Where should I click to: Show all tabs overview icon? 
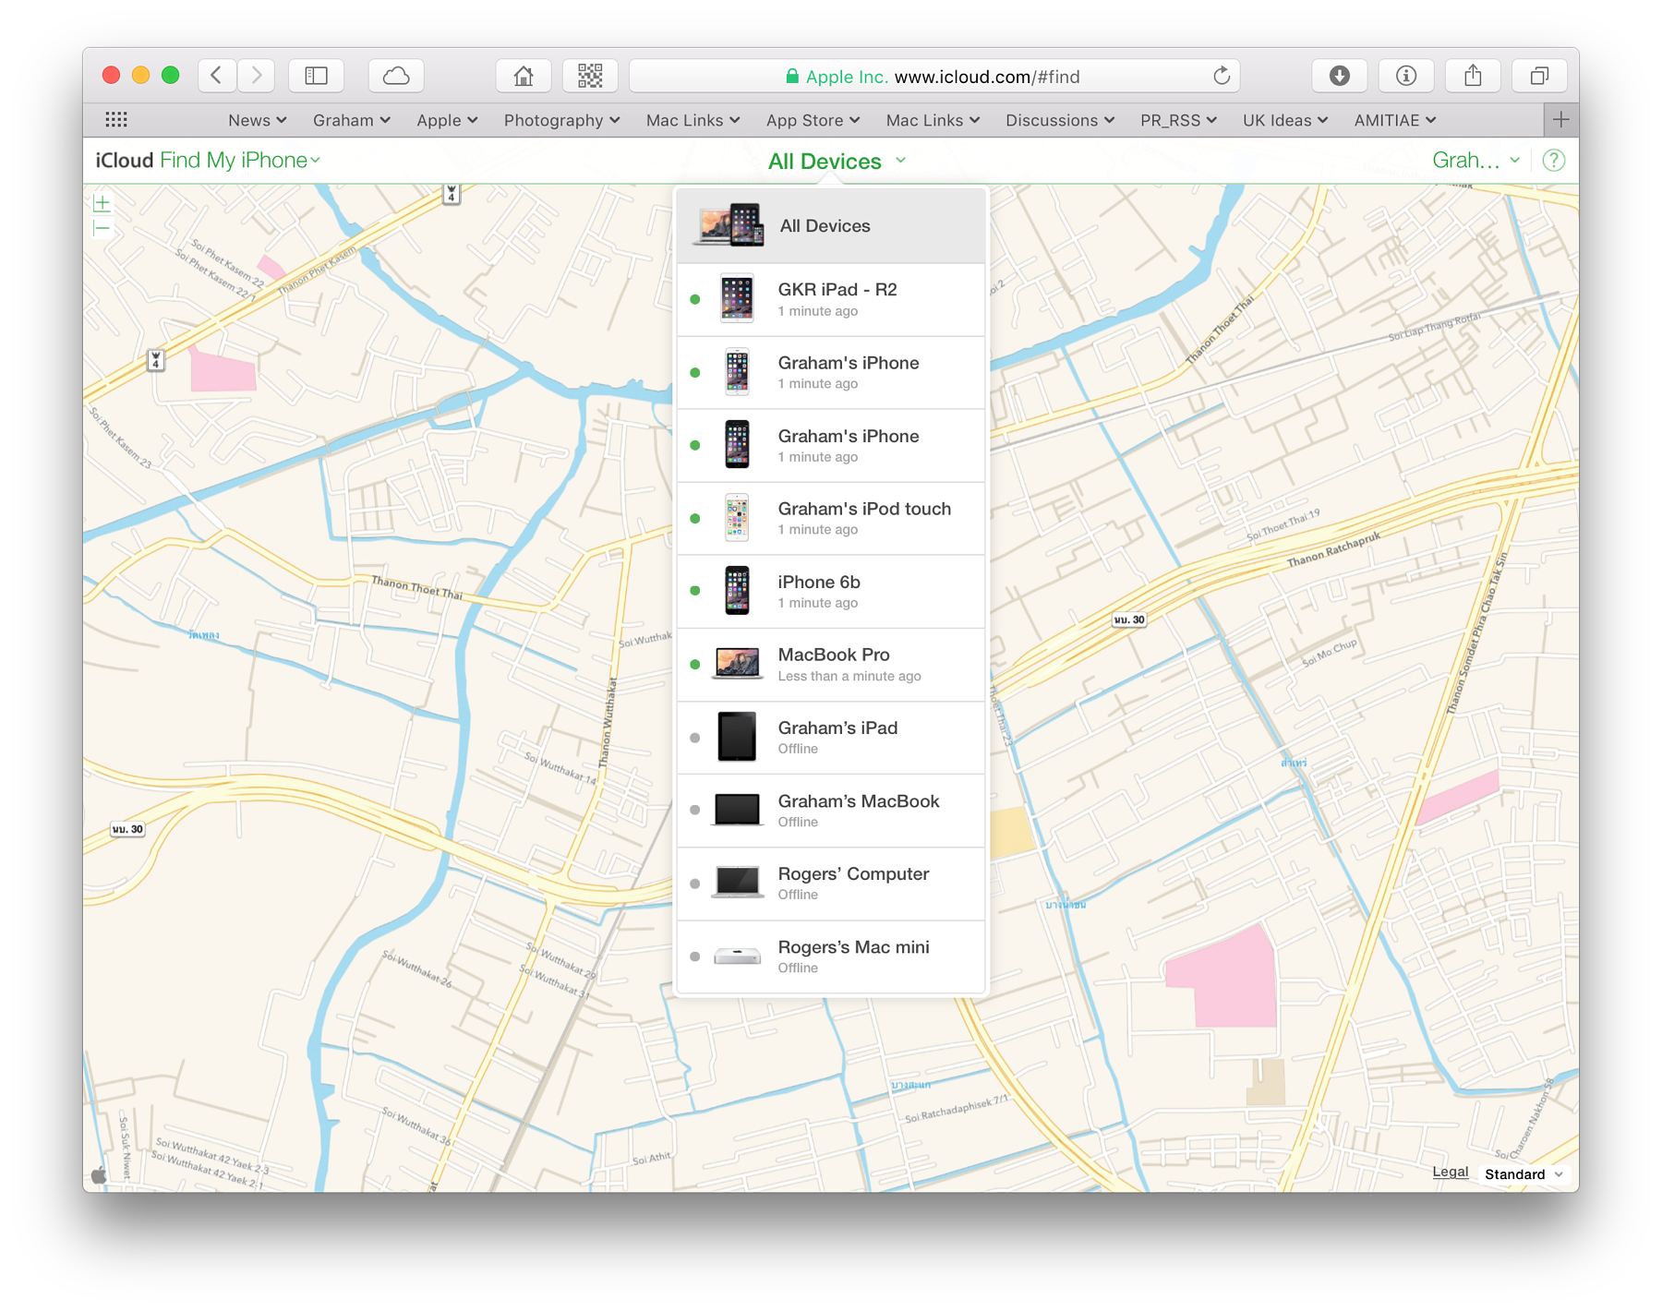tap(1539, 76)
